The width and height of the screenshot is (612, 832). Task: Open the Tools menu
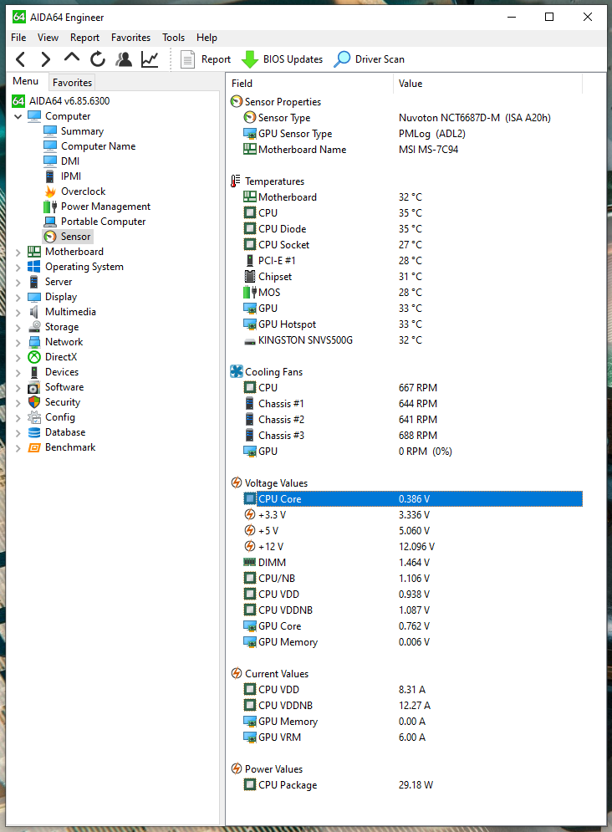173,38
